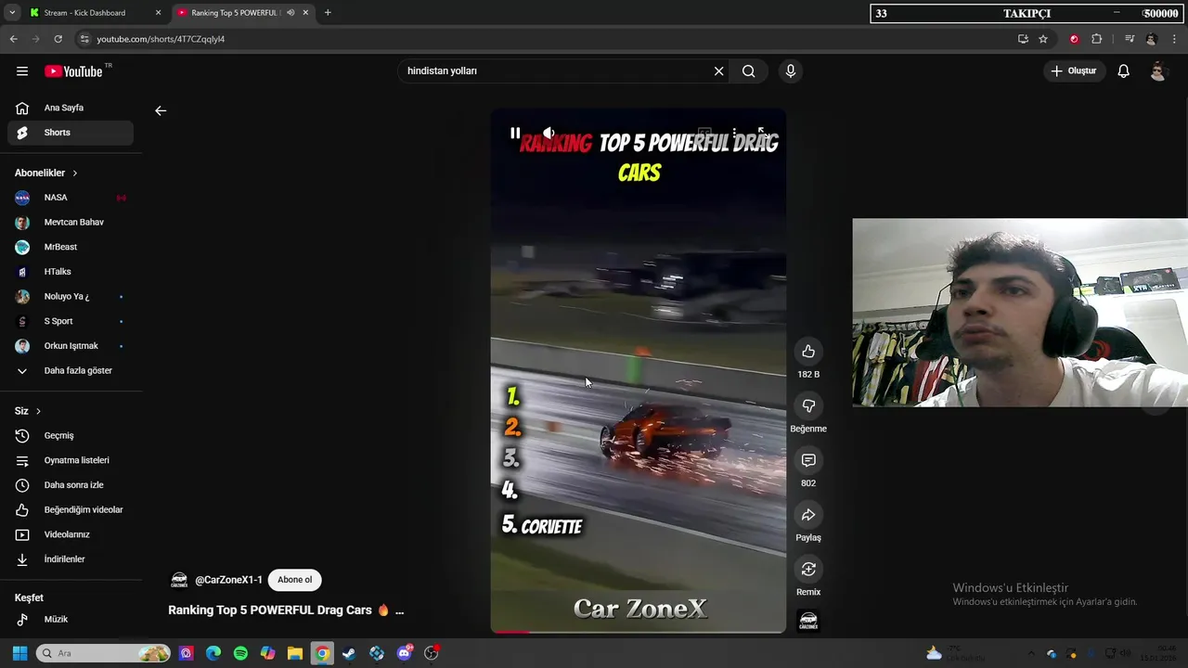Start voice search with microphone

point(791,71)
